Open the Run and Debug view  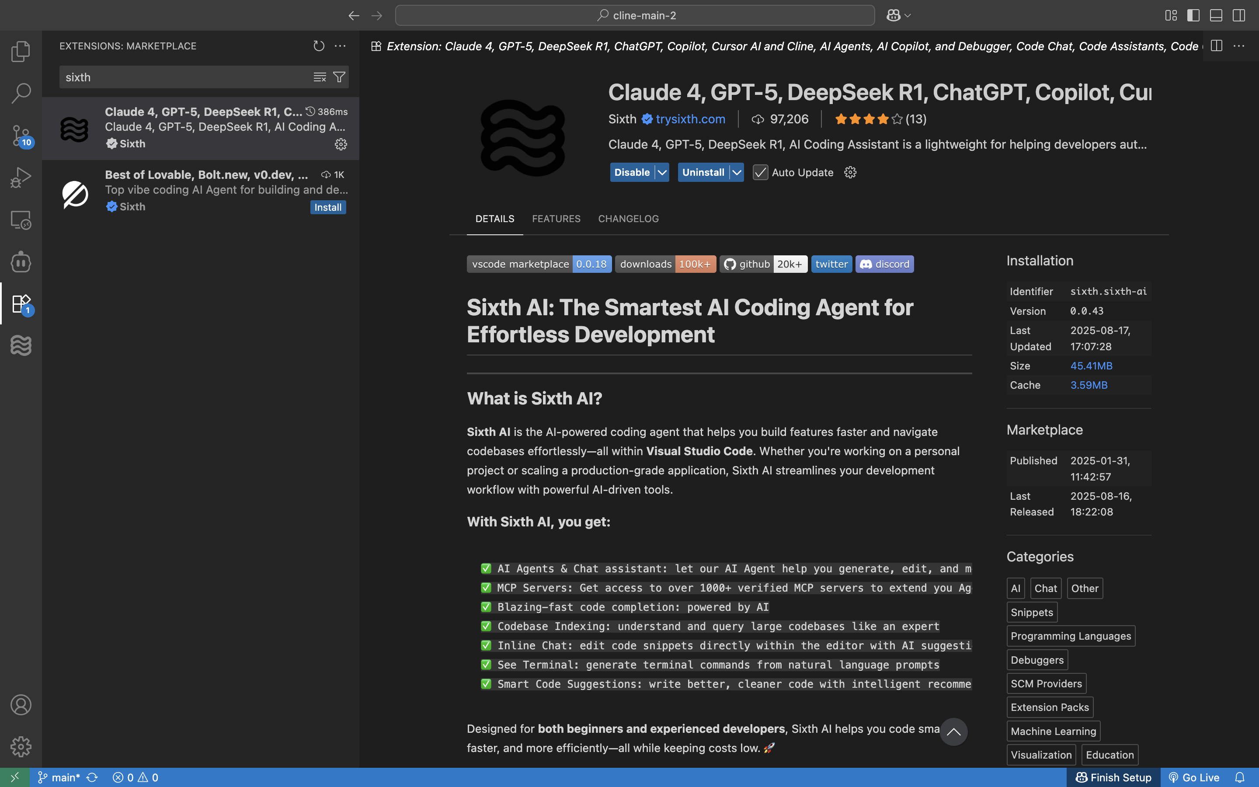tap(21, 178)
